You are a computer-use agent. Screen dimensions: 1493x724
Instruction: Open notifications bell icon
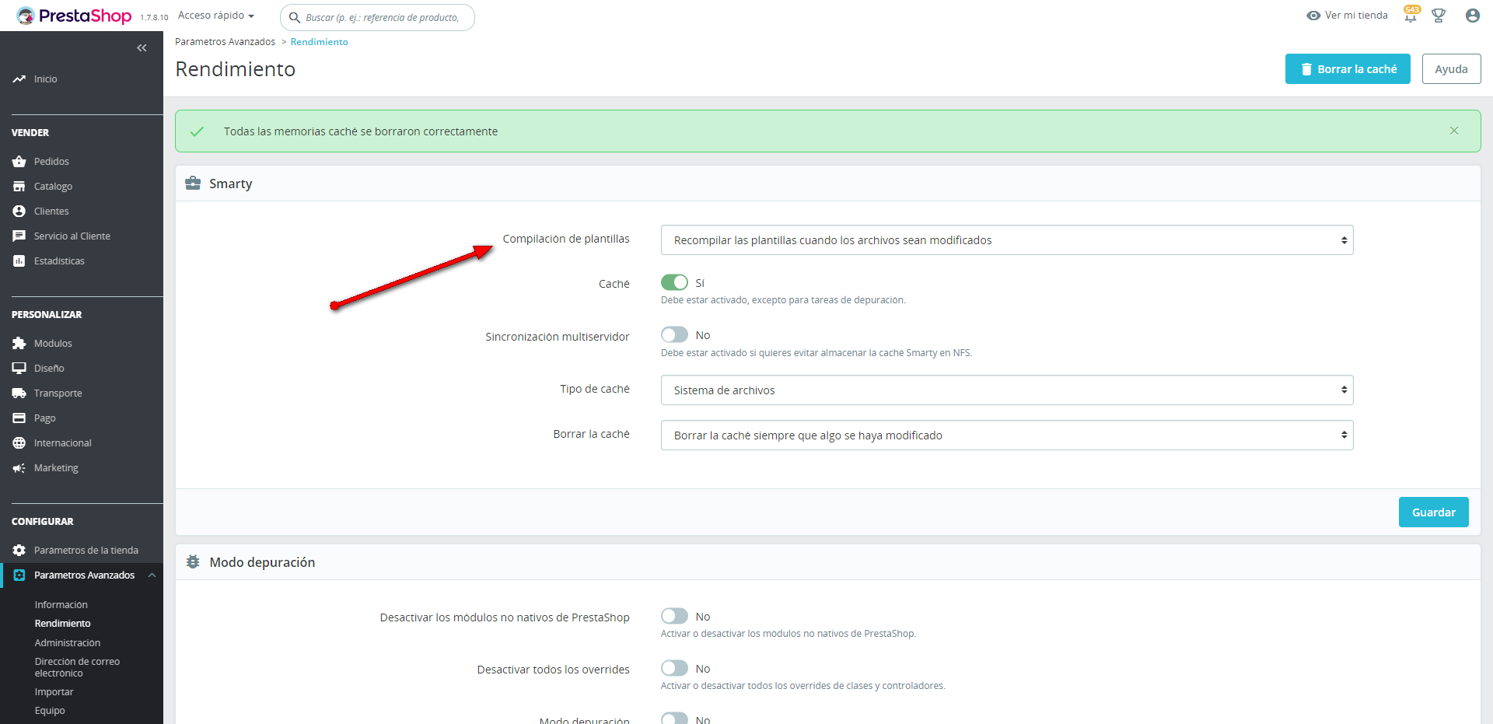tap(1411, 15)
